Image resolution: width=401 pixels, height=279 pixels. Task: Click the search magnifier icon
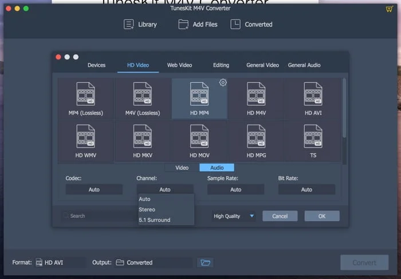pos(66,216)
